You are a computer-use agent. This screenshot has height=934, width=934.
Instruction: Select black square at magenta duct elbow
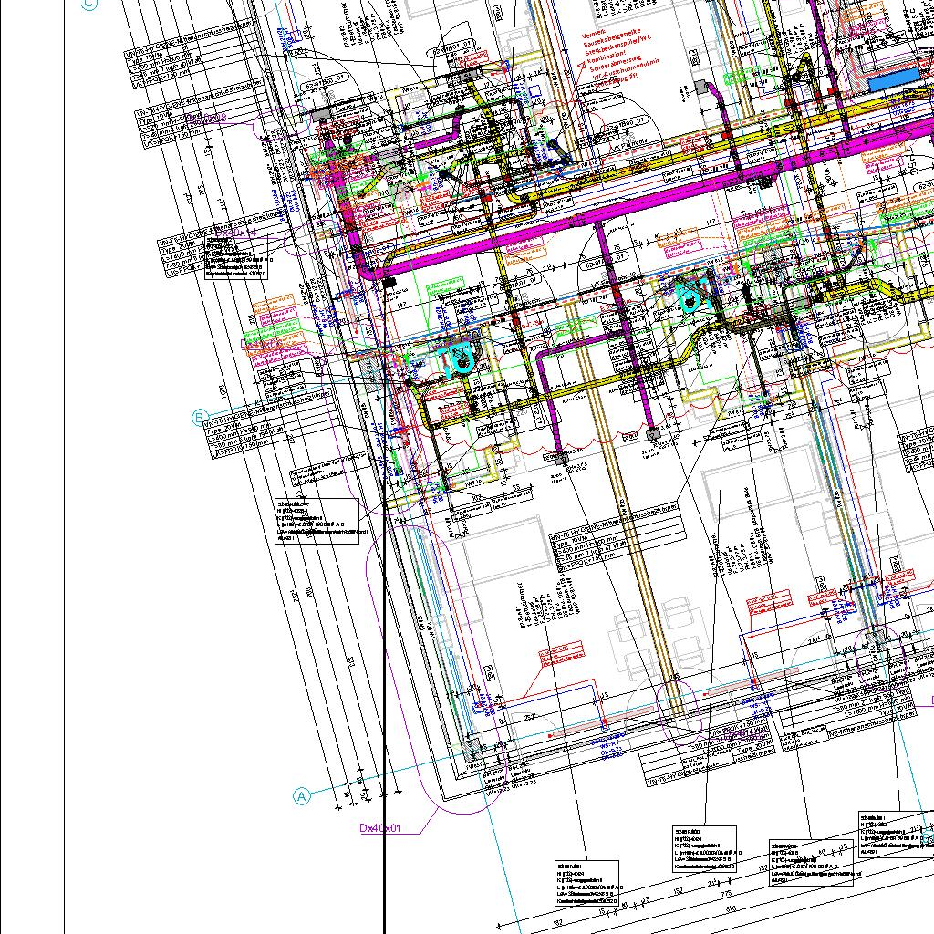(389, 284)
